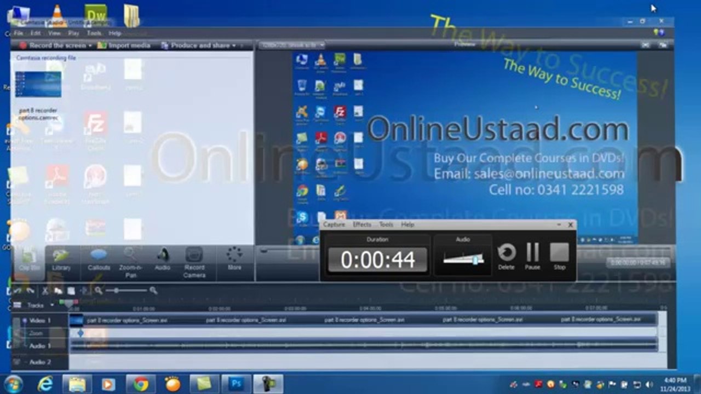
Task: Select the Audio 2 track label
Action: [40, 362]
